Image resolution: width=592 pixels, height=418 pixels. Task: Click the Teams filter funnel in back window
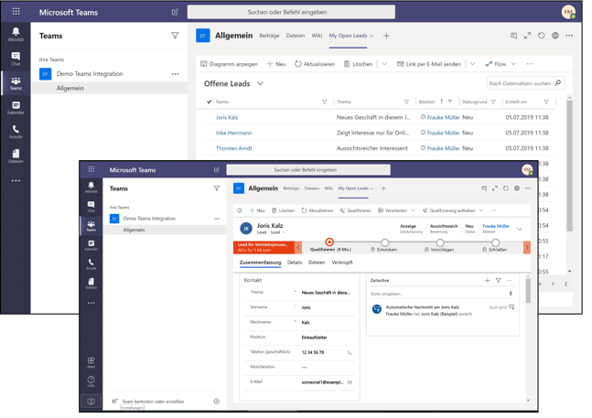point(175,36)
